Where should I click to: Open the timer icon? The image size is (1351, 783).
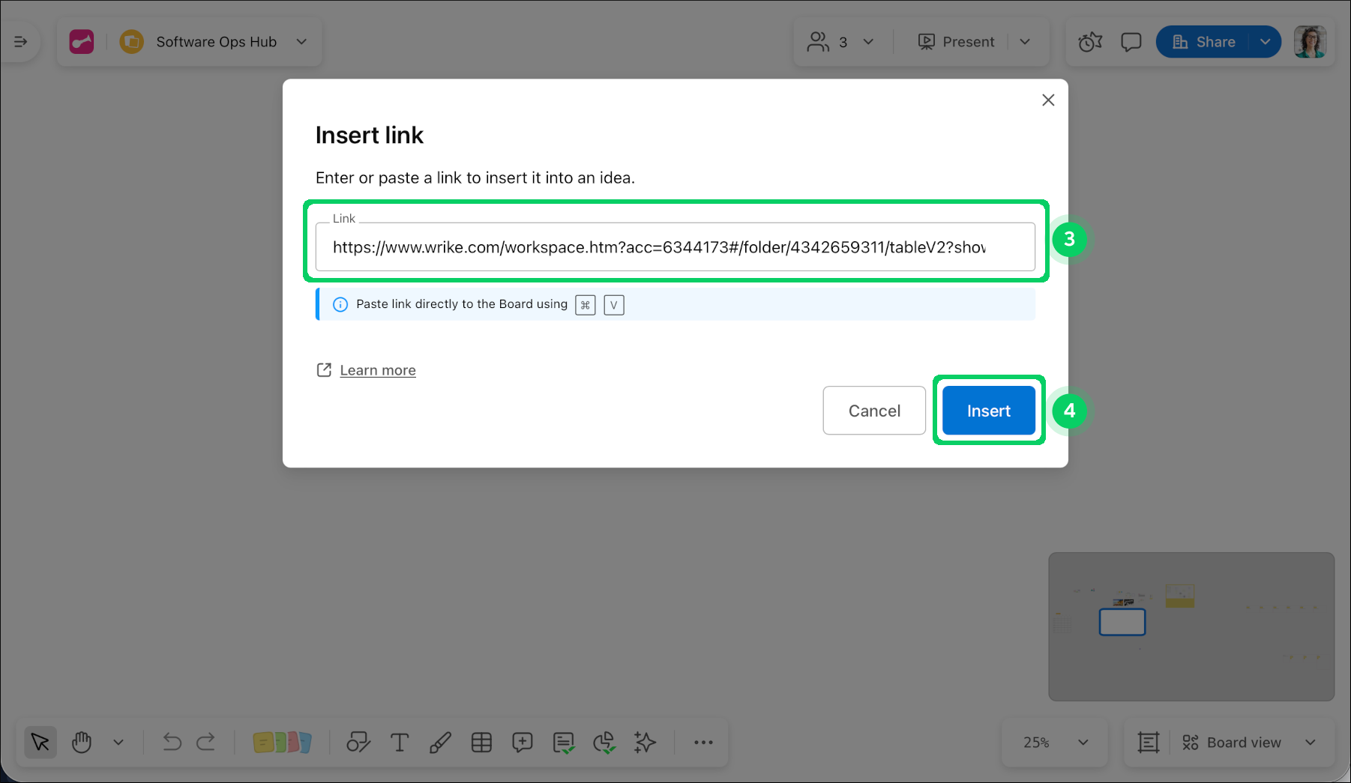tap(1090, 42)
